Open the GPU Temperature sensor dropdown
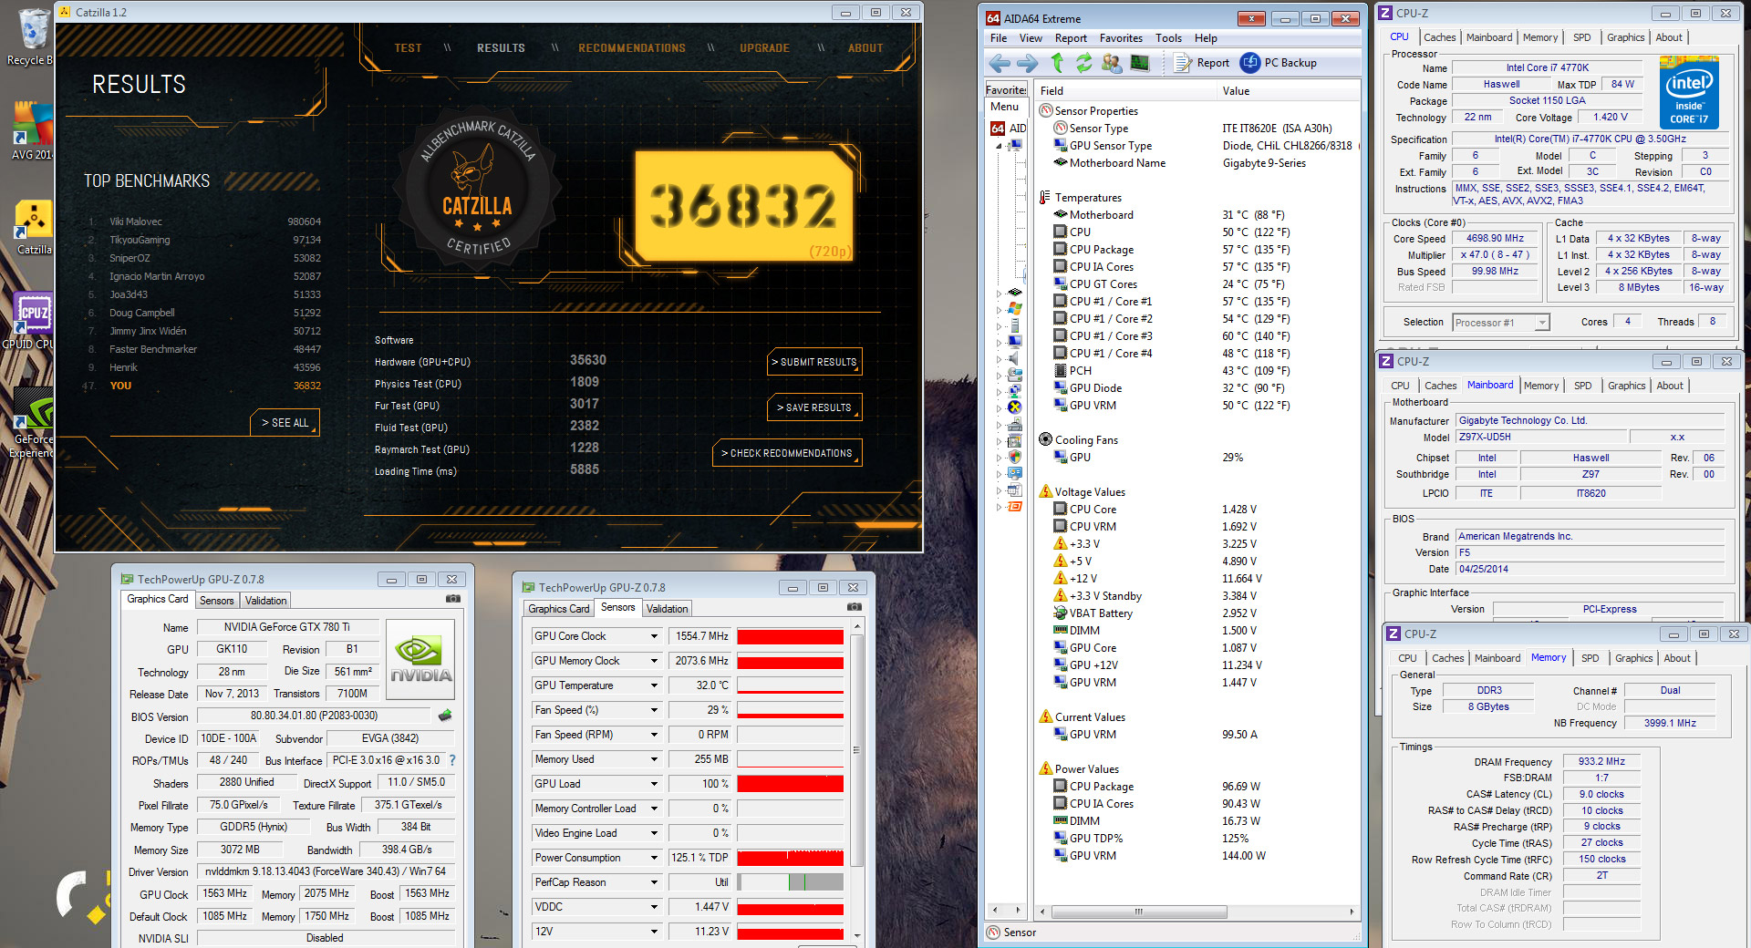The image size is (1751, 948). pyautogui.click(x=654, y=685)
